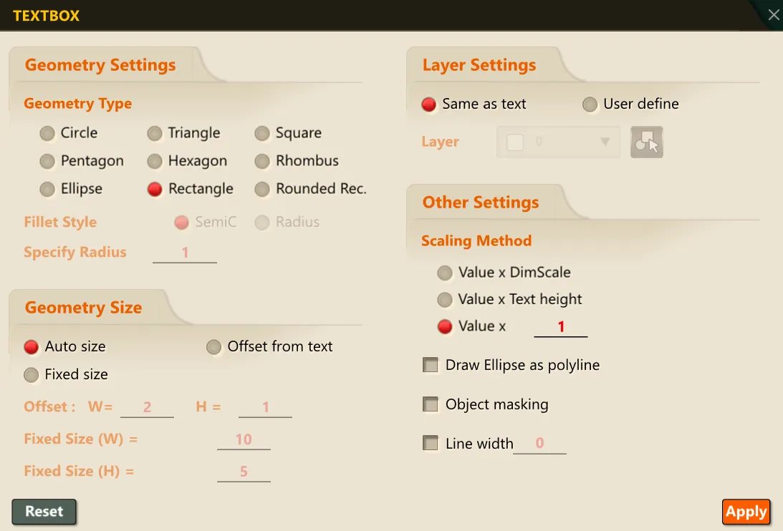Switch layer setting to User define

[x=590, y=104]
